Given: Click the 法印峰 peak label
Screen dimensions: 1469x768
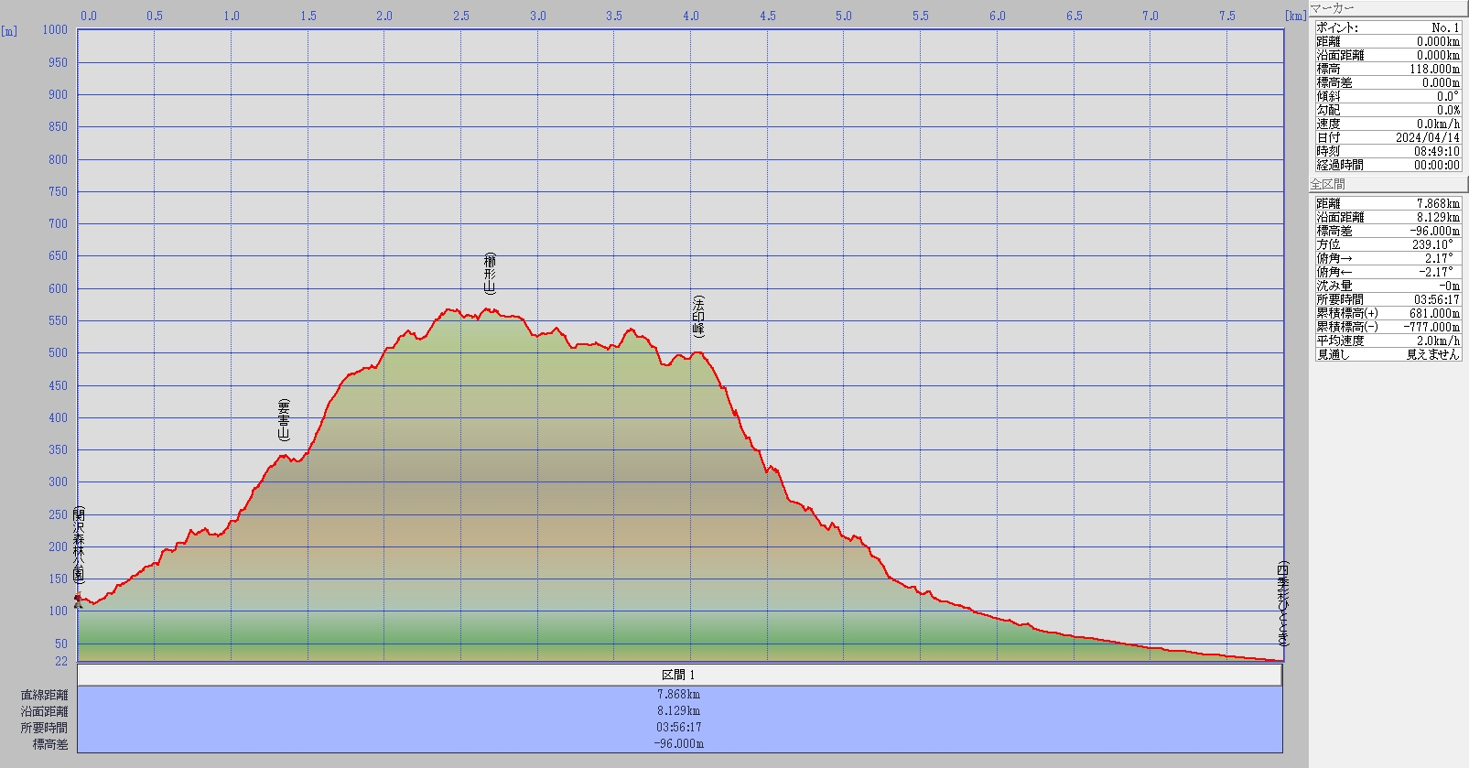Looking at the screenshot, I should 698,316.
